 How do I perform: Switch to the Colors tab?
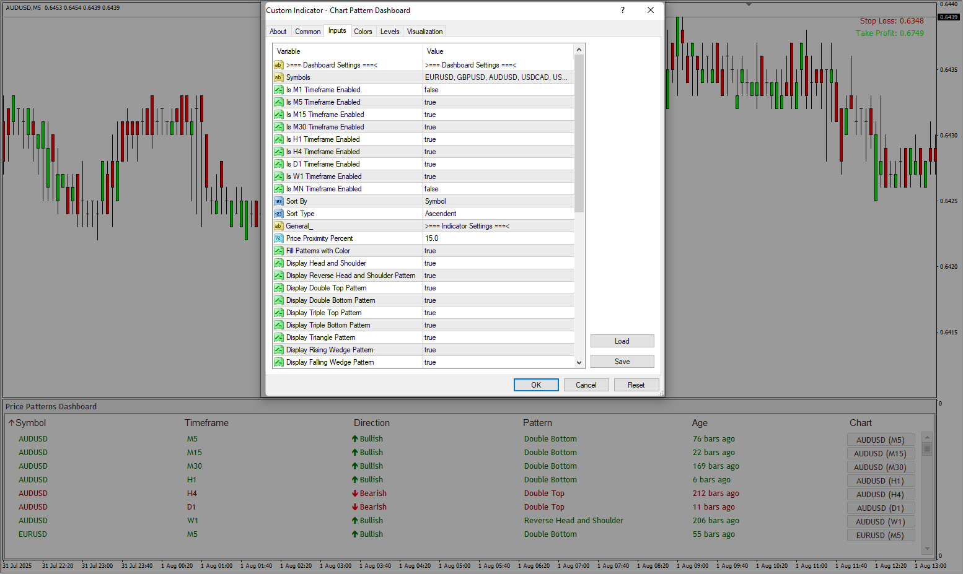click(363, 32)
